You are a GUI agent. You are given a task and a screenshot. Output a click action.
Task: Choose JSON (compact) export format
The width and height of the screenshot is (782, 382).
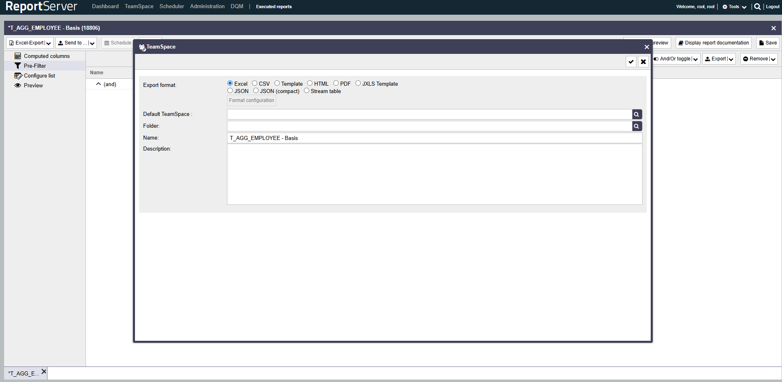coord(256,91)
